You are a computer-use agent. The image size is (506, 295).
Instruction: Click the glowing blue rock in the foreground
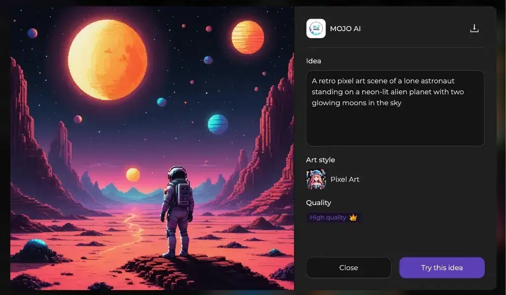coord(36,246)
